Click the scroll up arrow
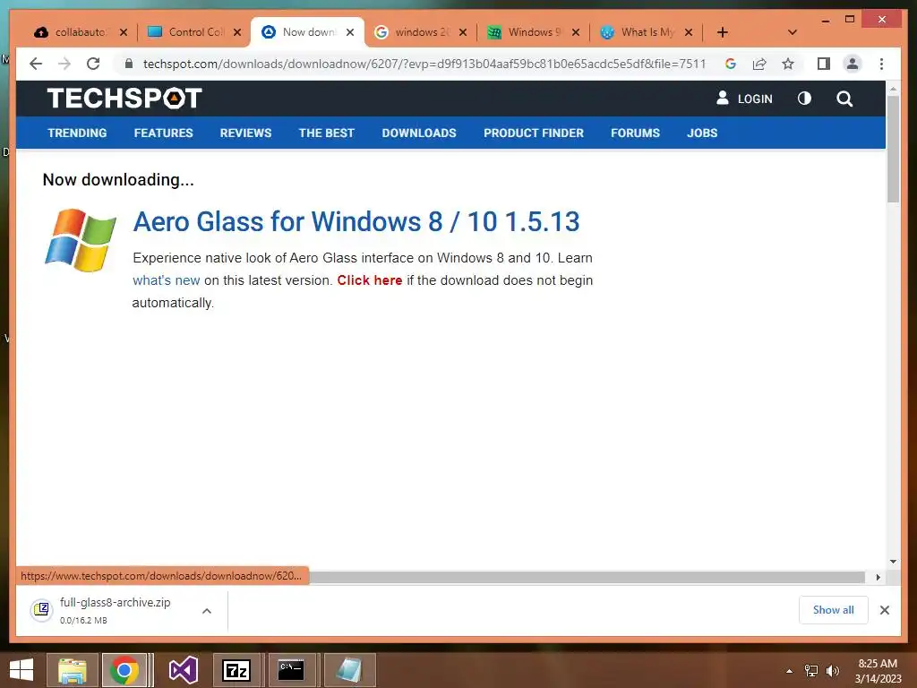Image resolution: width=917 pixels, height=688 pixels. click(893, 89)
